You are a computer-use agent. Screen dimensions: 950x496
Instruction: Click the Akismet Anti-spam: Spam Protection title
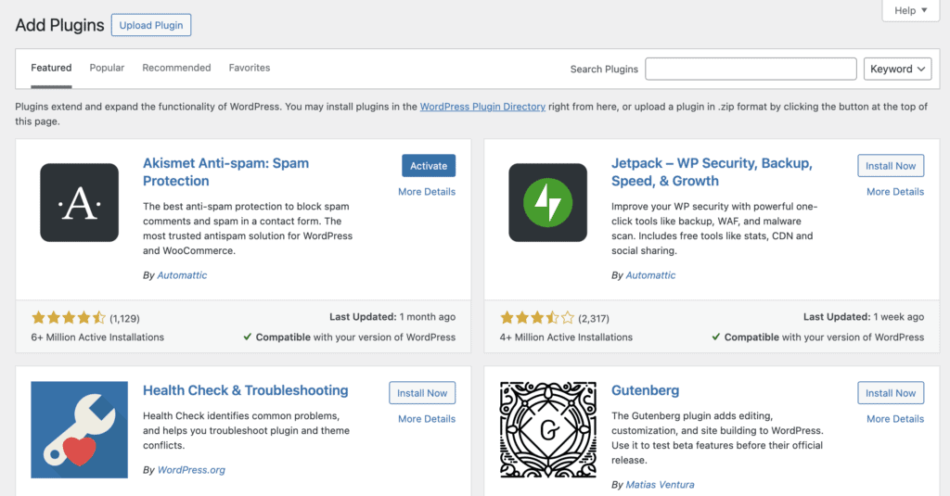pos(226,172)
